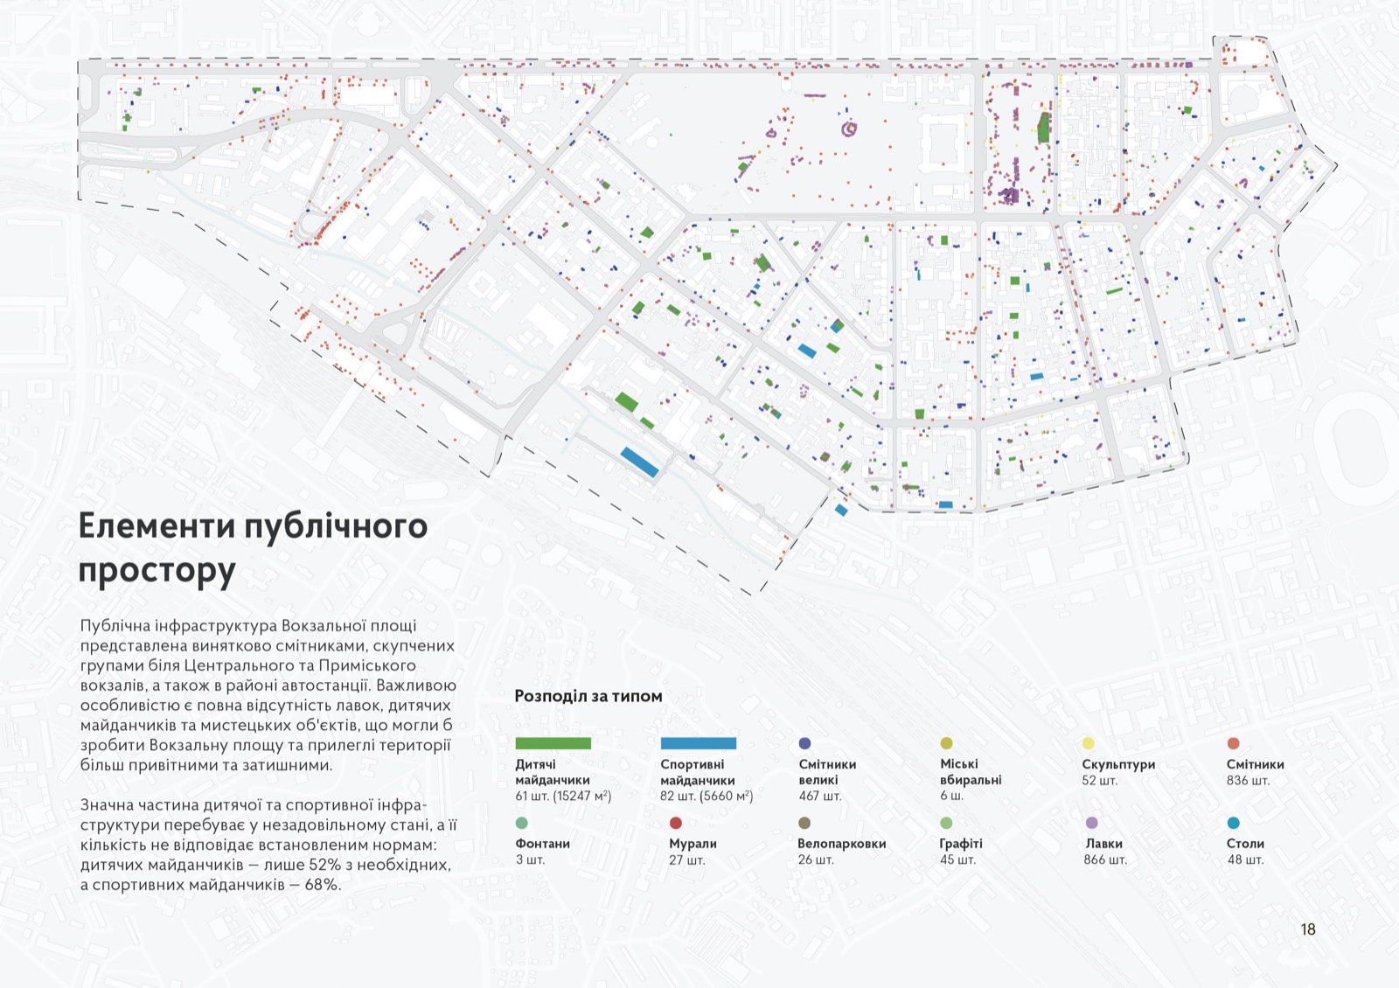Click the cyan Столи legend dot

1233,823
